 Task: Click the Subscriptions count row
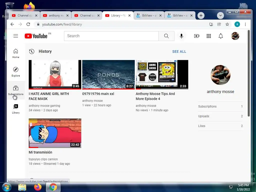click(220, 106)
